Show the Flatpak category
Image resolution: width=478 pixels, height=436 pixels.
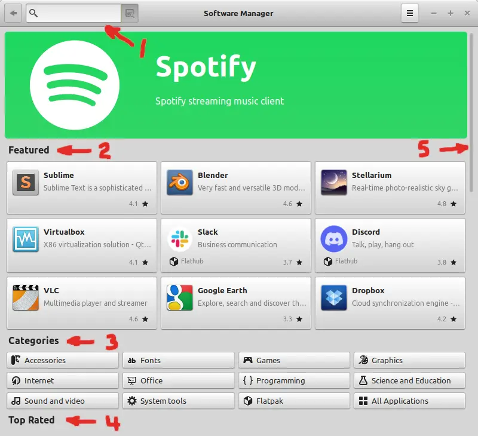click(x=294, y=401)
